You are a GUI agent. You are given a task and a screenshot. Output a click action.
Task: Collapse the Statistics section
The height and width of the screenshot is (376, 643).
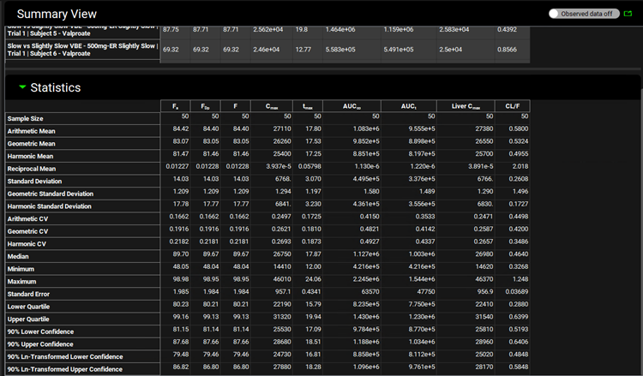point(22,87)
